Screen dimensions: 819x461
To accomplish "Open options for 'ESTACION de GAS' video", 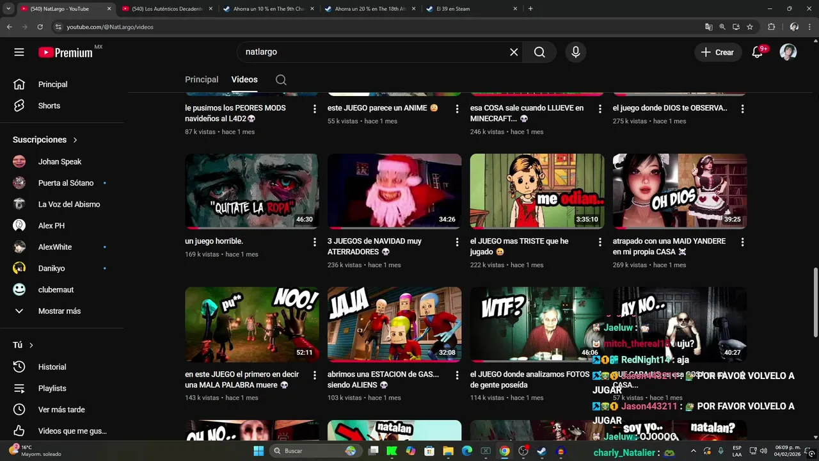I will [x=457, y=375].
